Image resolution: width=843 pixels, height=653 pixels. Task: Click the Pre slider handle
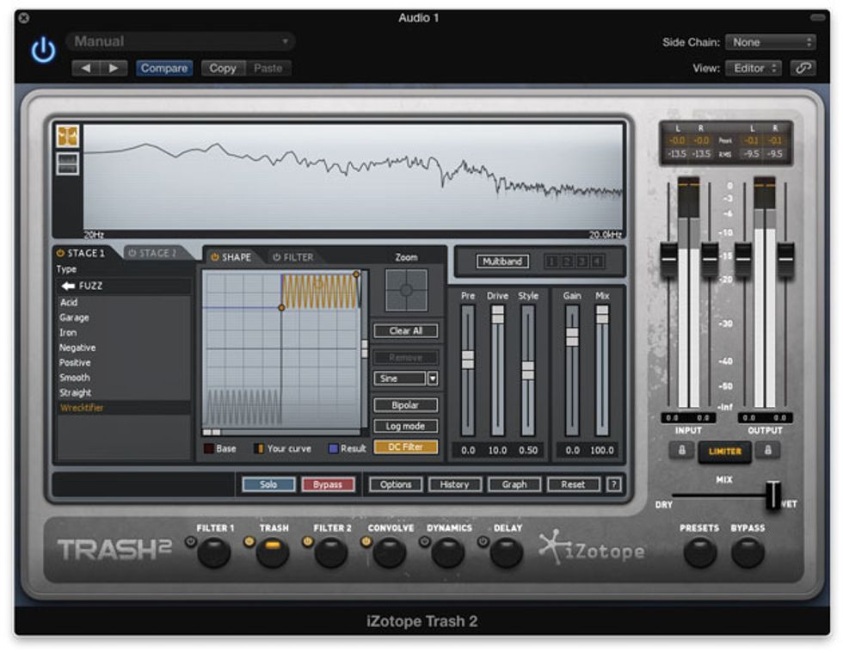point(468,360)
